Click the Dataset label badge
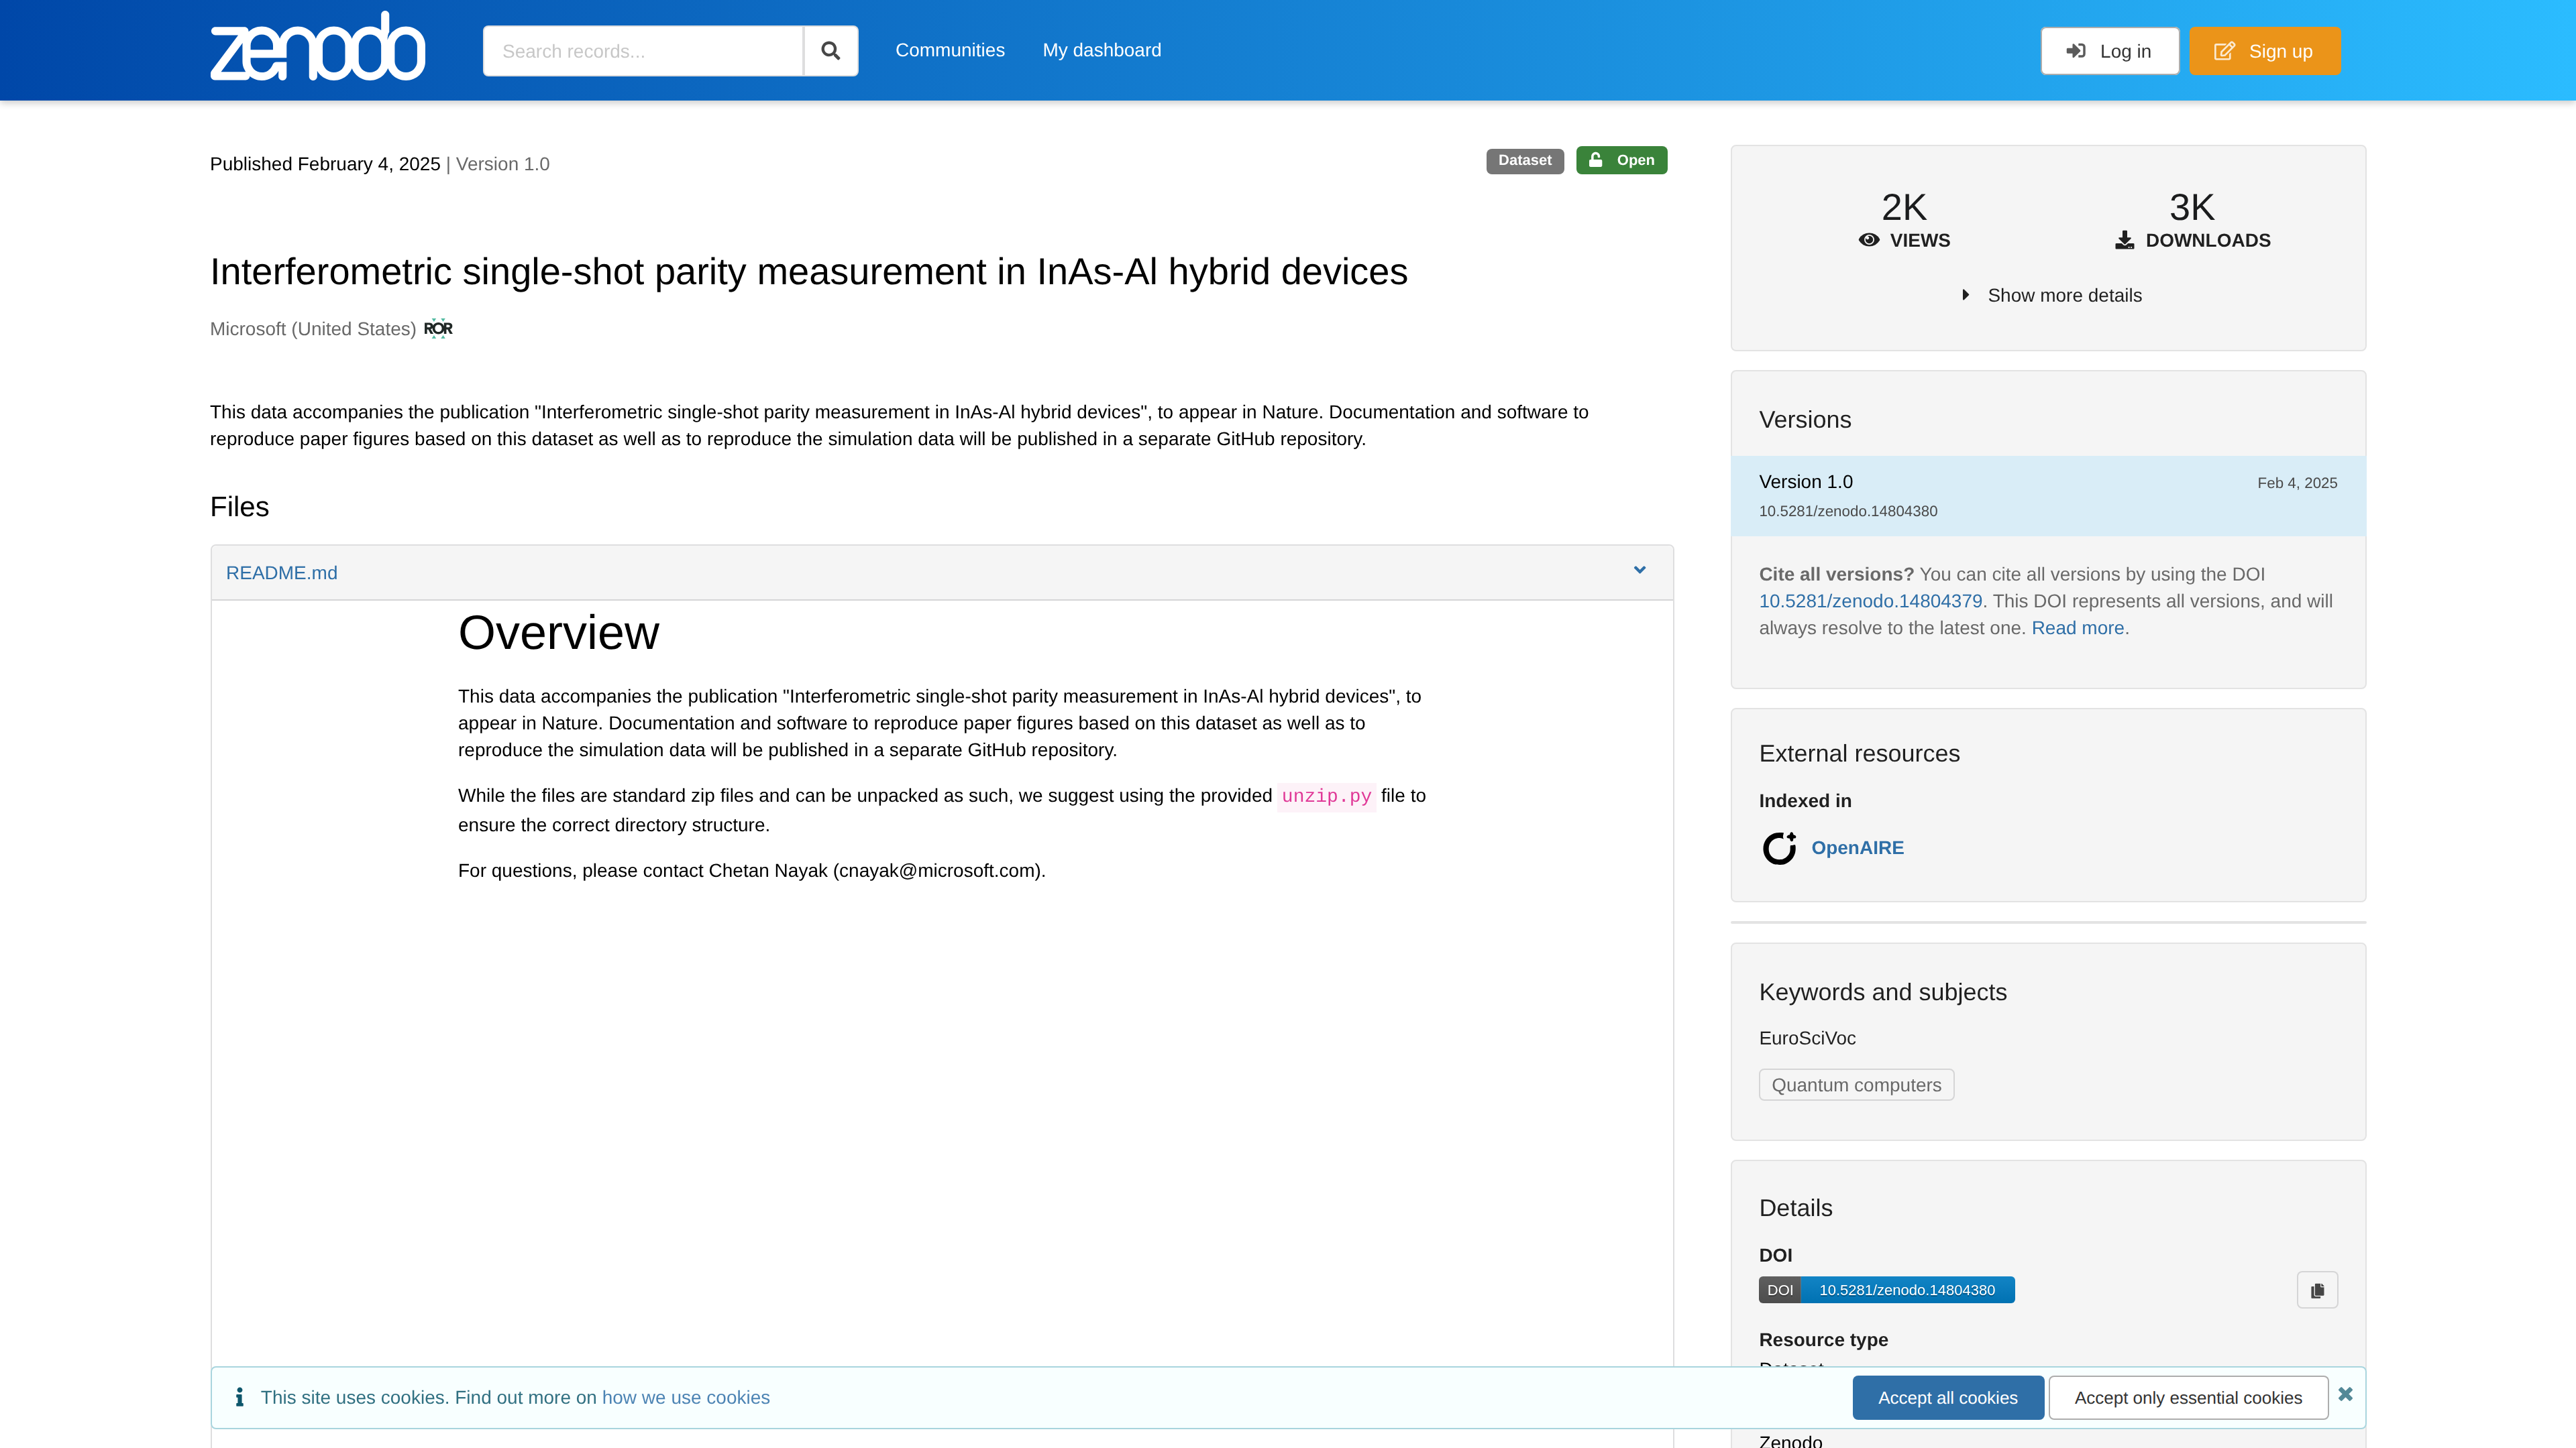 coord(1525,160)
